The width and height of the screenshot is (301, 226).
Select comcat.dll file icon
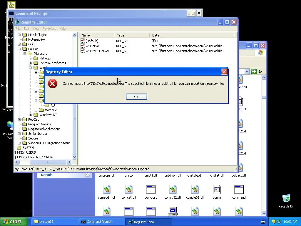coord(129,190)
